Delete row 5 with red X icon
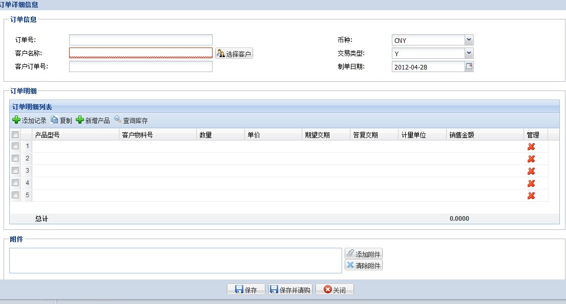 [531, 196]
